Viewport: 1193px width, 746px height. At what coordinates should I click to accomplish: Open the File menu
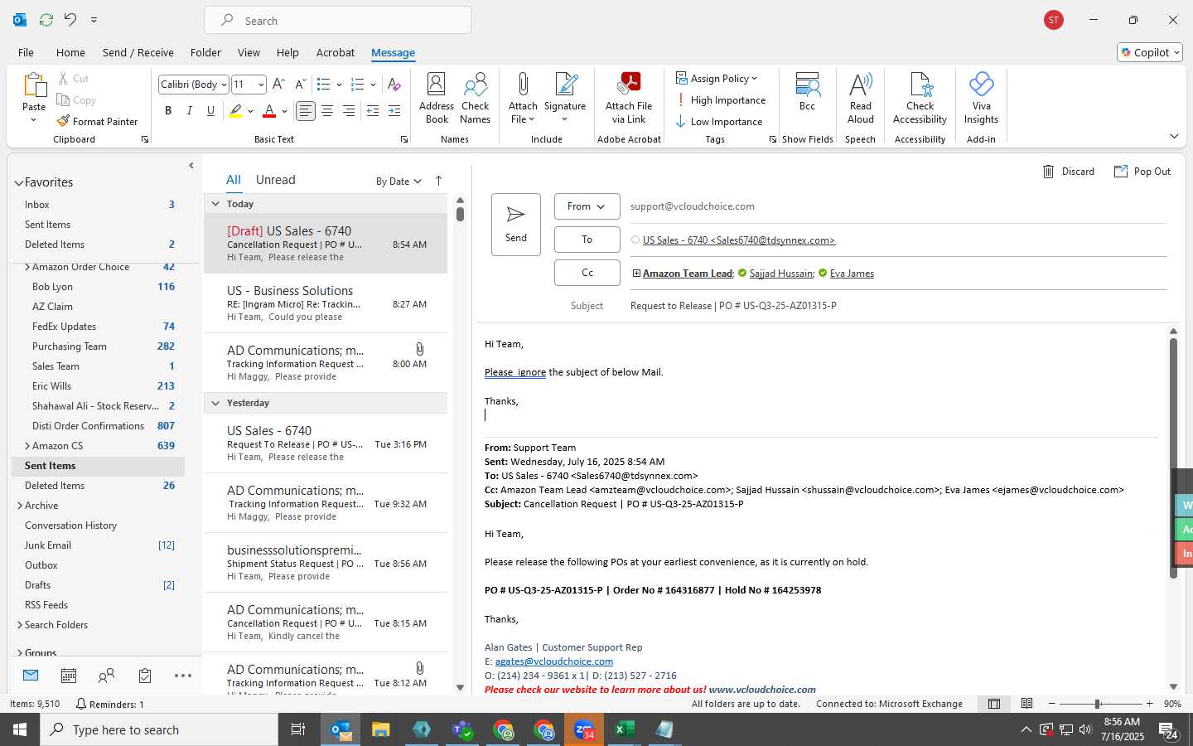tap(26, 52)
